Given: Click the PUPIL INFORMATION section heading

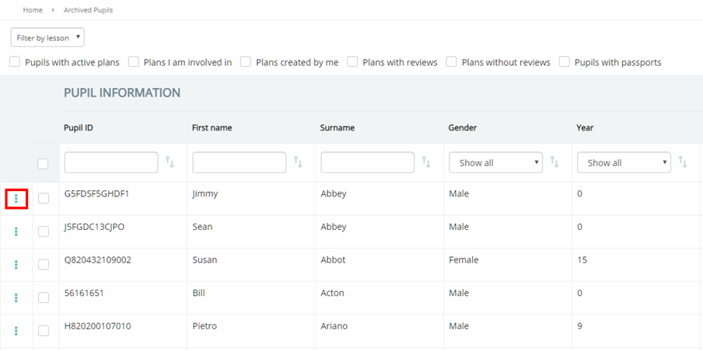Looking at the screenshot, I should click(x=122, y=93).
